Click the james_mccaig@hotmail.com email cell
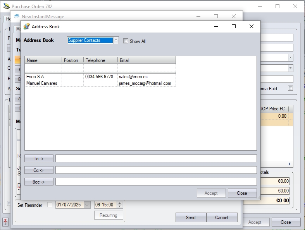This screenshot has height=230, width=305. click(x=146, y=83)
